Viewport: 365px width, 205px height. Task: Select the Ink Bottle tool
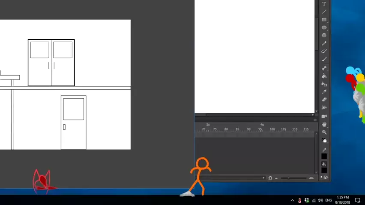point(324,84)
